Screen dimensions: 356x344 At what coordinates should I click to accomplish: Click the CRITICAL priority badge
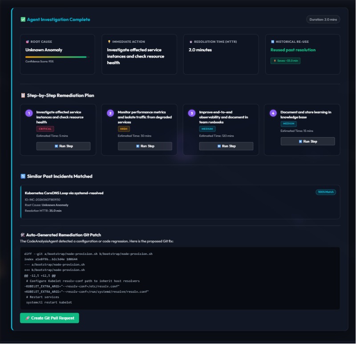coord(45,129)
